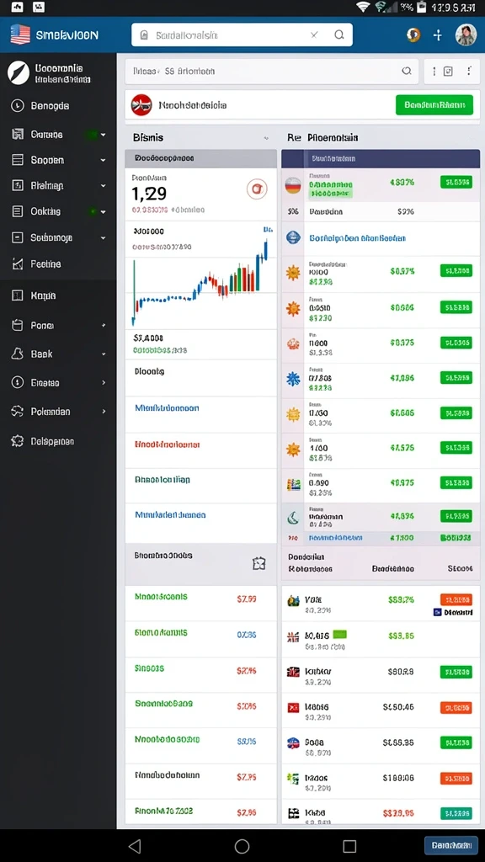Screen dimensions: 485x862
Task: Click the orange badge in the red X flag row
Action: [x=456, y=707]
